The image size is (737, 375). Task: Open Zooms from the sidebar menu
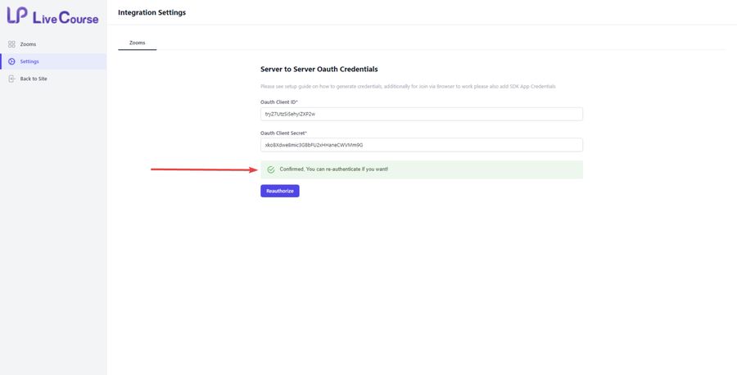[x=53, y=44]
